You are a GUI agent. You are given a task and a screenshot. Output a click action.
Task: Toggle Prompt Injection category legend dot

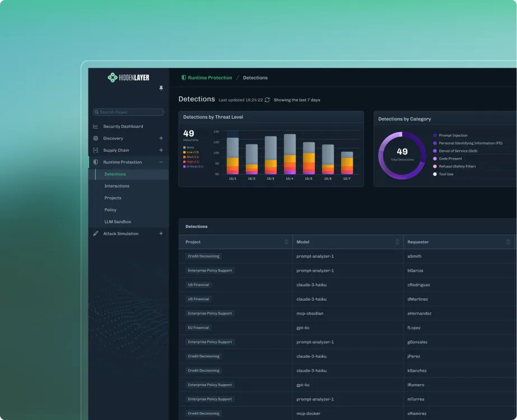coord(435,136)
